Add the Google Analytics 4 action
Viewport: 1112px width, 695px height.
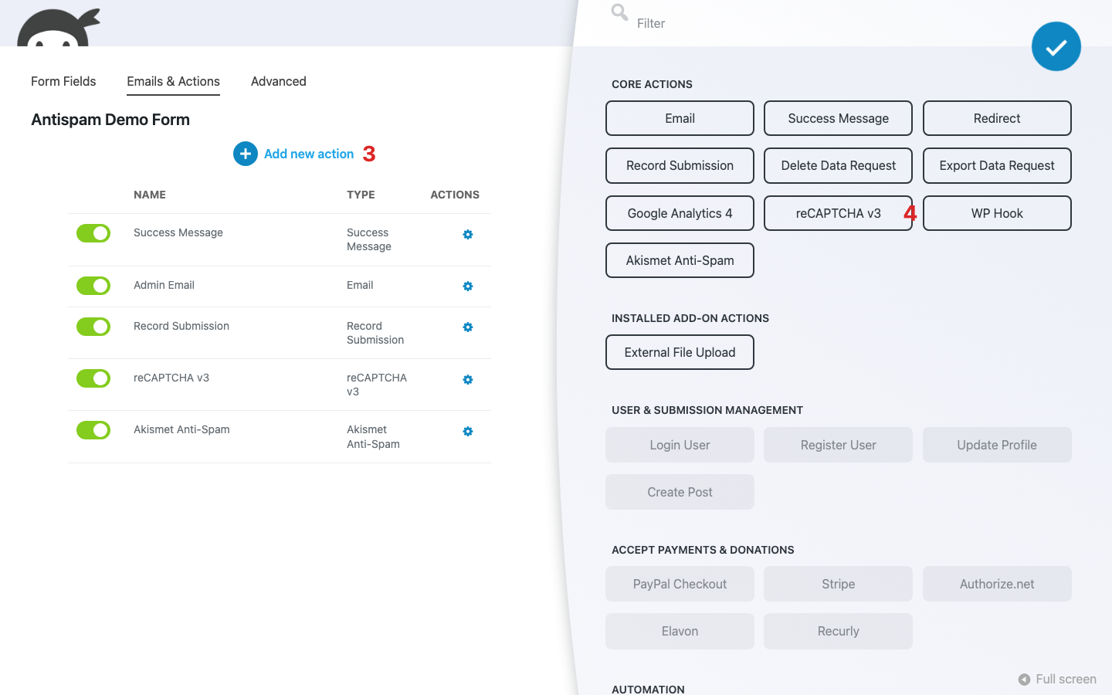[x=680, y=213]
